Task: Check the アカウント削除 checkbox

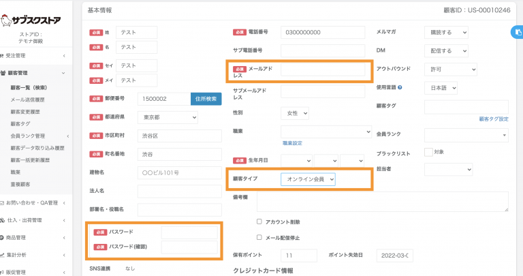Action: tap(259, 221)
